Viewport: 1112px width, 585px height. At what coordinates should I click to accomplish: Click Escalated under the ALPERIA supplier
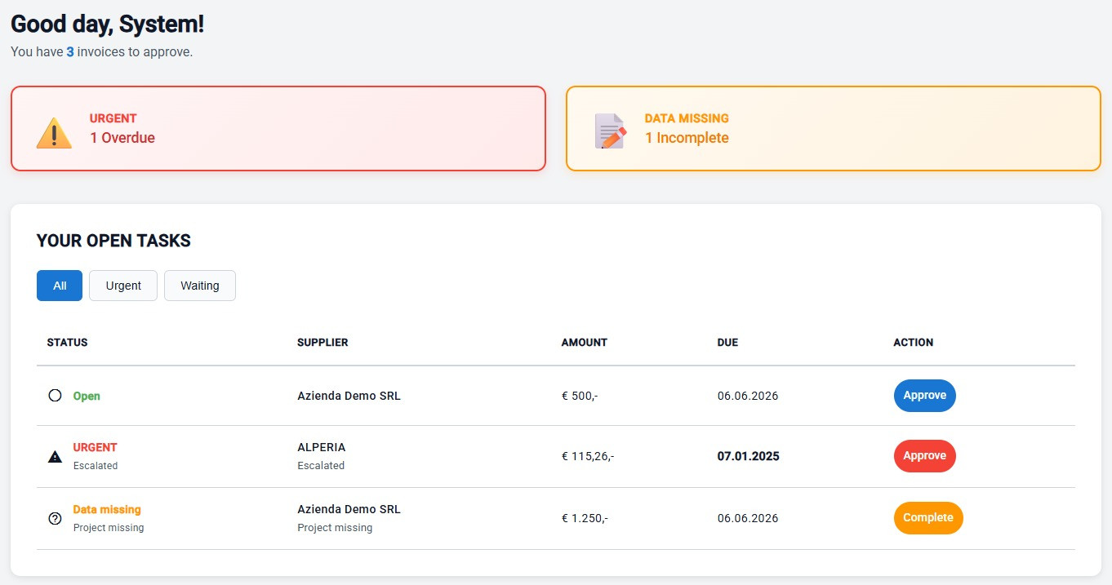coord(321,466)
